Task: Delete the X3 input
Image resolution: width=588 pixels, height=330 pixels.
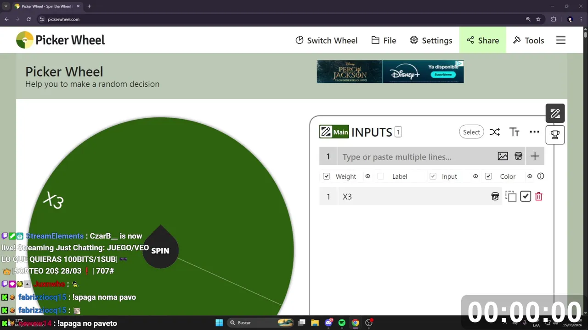Action: point(539,196)
